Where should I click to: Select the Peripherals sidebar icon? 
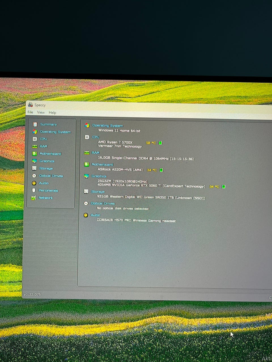tap(34, 190)
